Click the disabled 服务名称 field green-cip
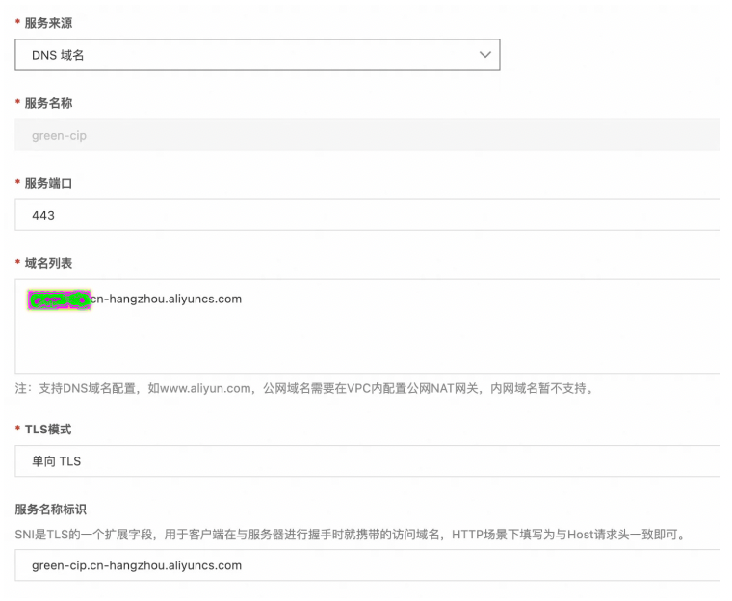The height and width of the screenshot is (601, 732). point(366,136)
